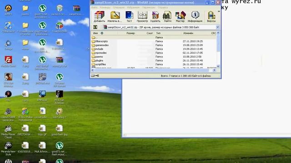Screen dimensions: 291x163
Task: Run archive check with the Тест icon
Action: pos(129,17)
